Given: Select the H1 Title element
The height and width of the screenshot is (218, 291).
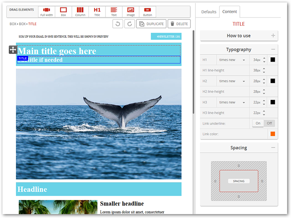Looking at the screenshot, I should (x=97, y=12).
